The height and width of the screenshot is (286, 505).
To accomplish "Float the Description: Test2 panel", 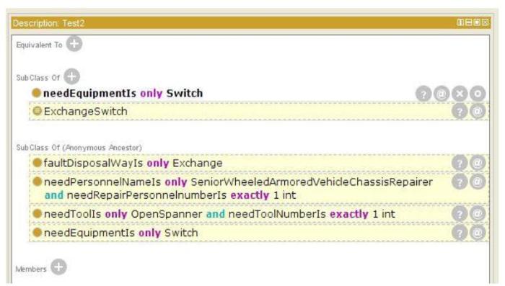I will [477, 22].
